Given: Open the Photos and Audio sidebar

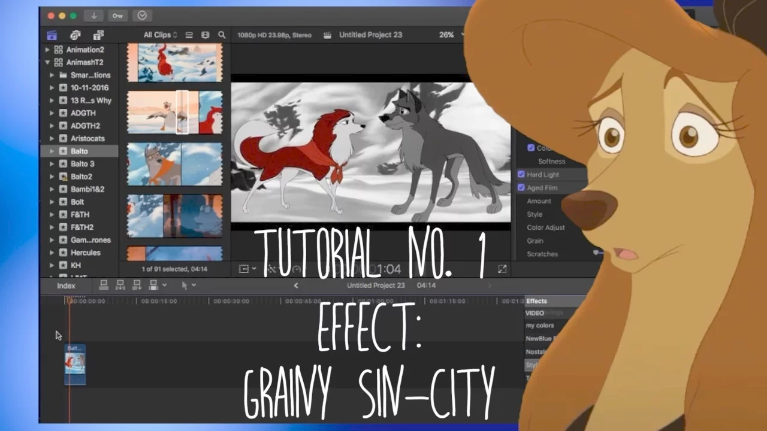Looking at the screenshot, I should [x=76, y=35].
